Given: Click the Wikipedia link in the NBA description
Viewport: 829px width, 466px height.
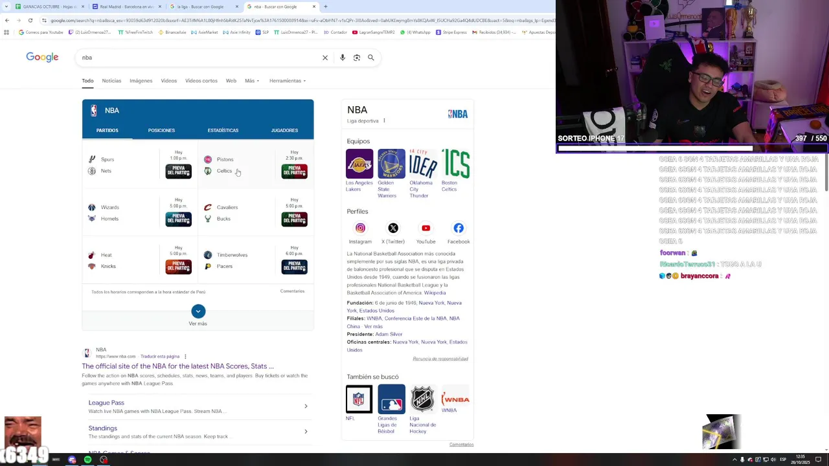Looking at the screenshot, I should (435, 293).
